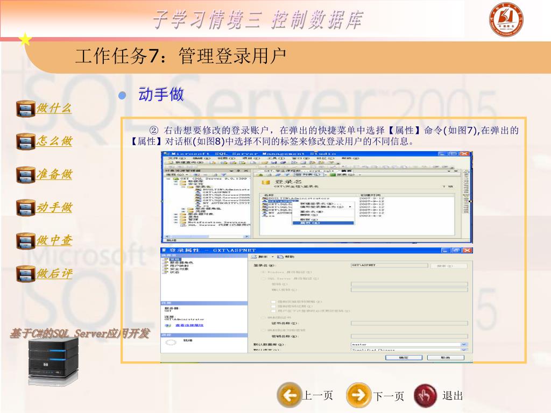Image resolution: width=551 pixels, height=413 pixels.
Task: Click the 确定 button
Action: coord(404,358)
